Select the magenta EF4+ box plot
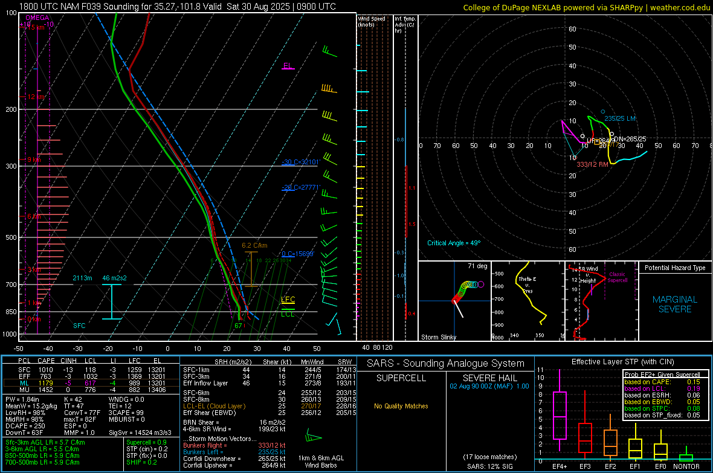Viewport: 713px width, 473px height. 560,410
